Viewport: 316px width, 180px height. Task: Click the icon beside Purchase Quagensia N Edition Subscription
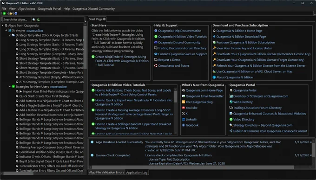[x=214, y=42]
